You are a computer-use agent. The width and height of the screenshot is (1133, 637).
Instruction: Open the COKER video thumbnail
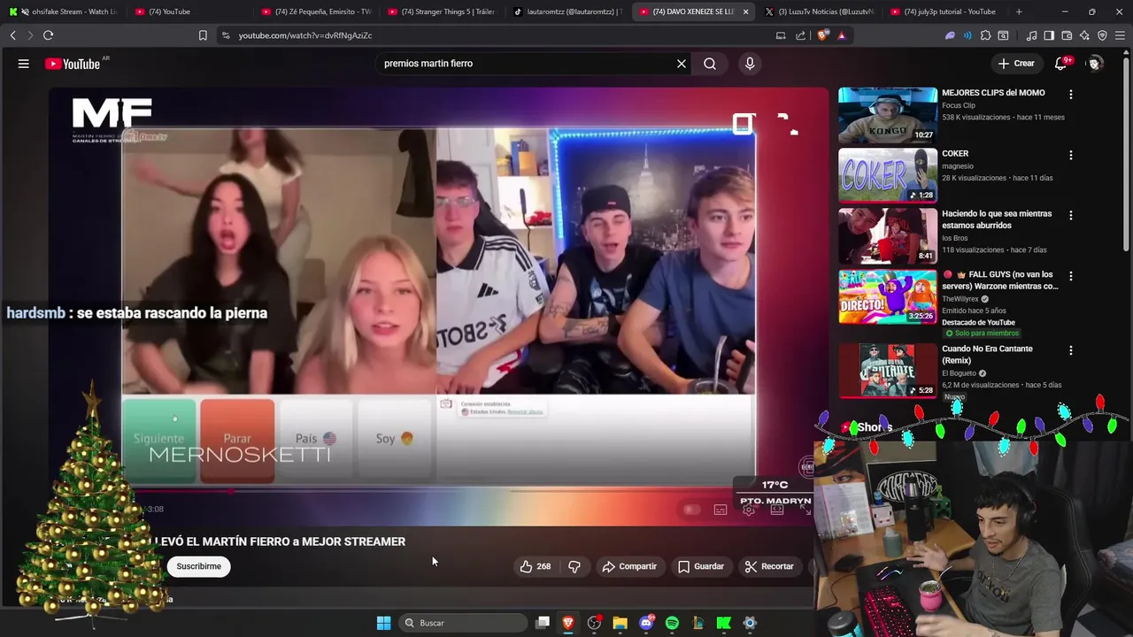(x=888, y=175)
